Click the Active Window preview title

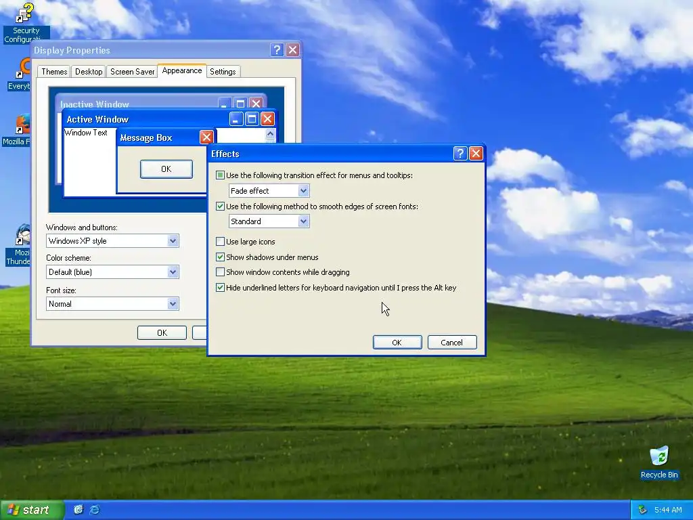(x=97, y=119)
